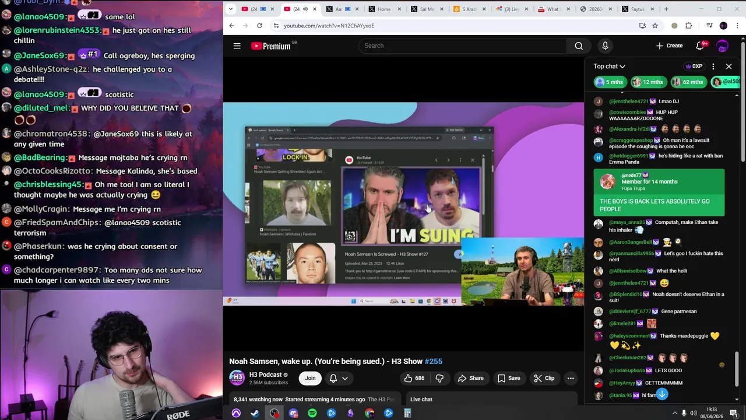The width and height of the screenshot is (746, 420).
Task: Save the video to a playlist
Action: point(508,378)
